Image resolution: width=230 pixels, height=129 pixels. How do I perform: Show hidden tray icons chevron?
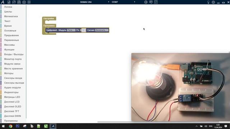tap(197, 126)
